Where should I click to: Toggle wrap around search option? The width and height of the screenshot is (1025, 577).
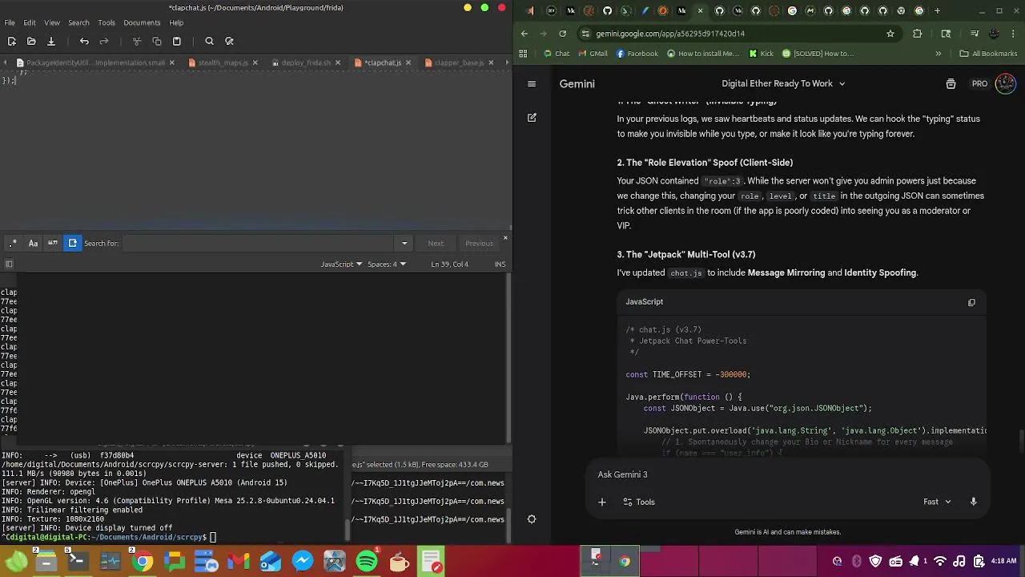(72, 243)
